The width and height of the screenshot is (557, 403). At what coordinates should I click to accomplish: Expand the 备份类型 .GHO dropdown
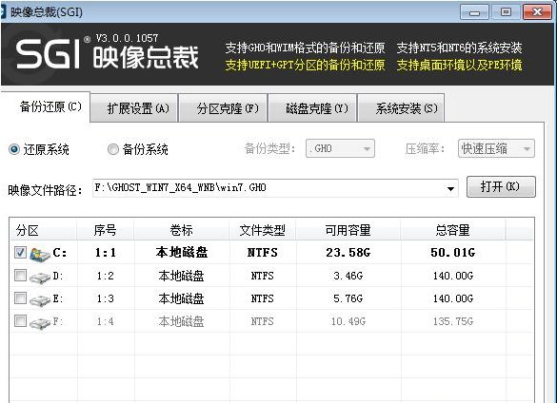coord(340,148)
